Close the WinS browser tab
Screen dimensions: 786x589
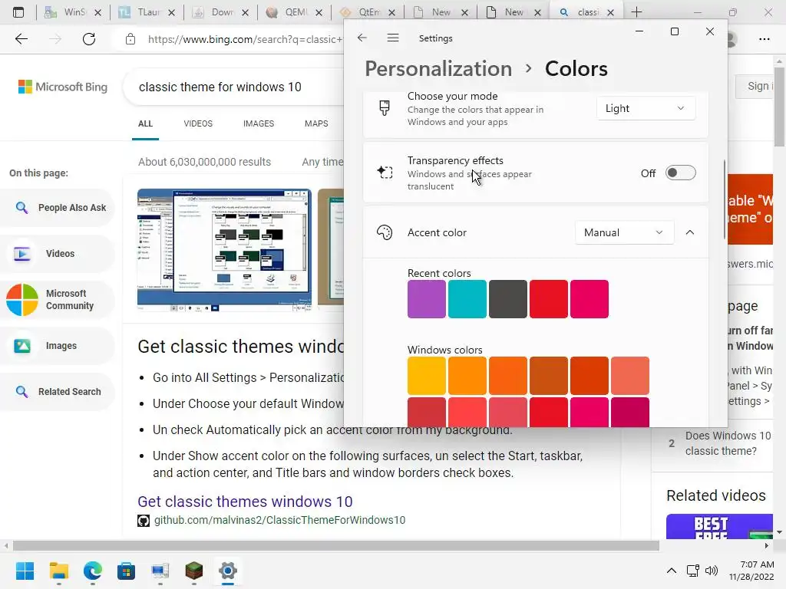tap(98, 12)
